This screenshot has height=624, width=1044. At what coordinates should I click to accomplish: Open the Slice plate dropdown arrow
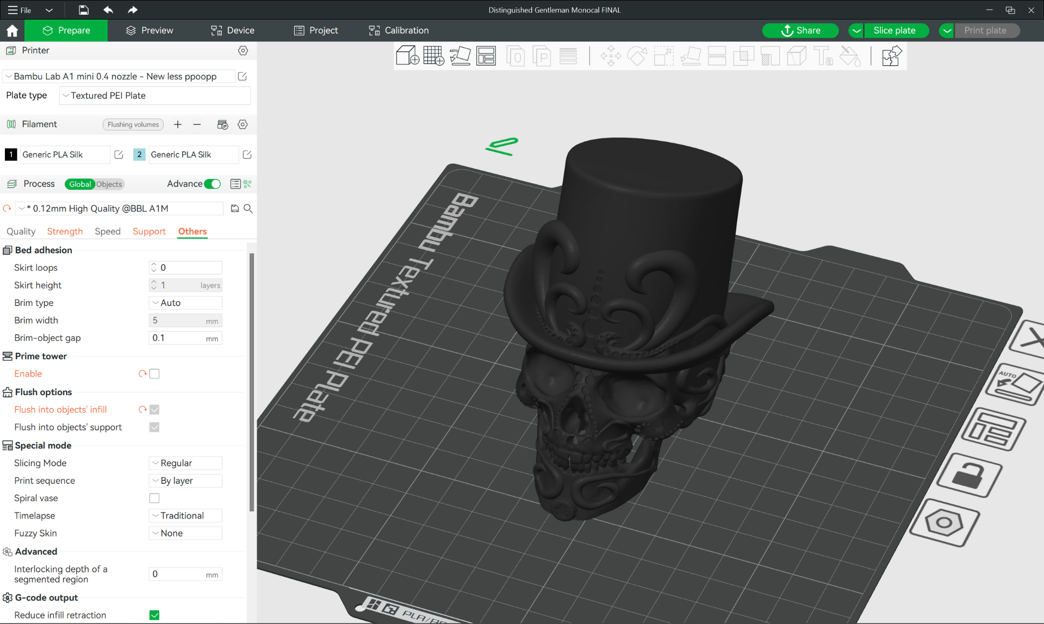click(856, 31)
